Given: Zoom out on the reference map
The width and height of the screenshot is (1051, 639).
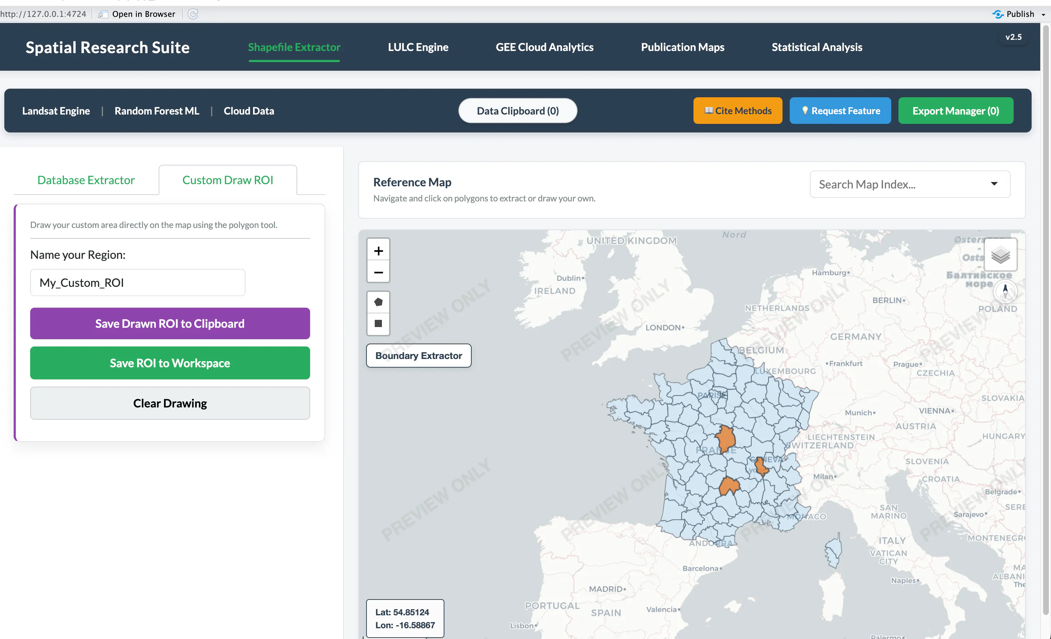Looking at the screenshot, I should (x=378, y=272).
